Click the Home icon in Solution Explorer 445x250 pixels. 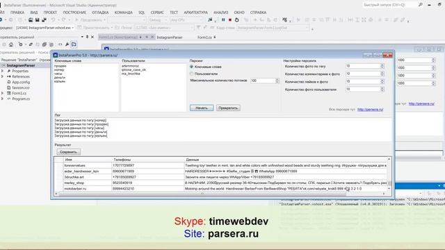[x=11, y=44]
